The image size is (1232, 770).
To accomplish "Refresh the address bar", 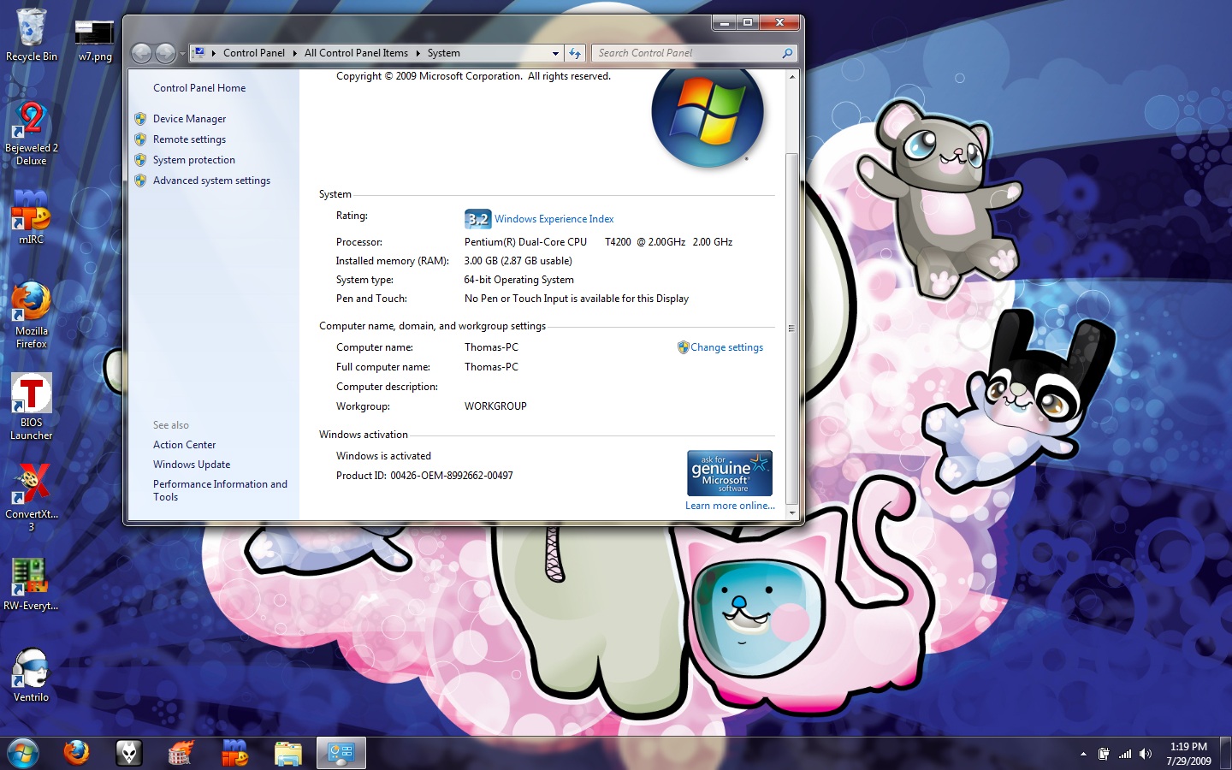I will tap(575, 53).
